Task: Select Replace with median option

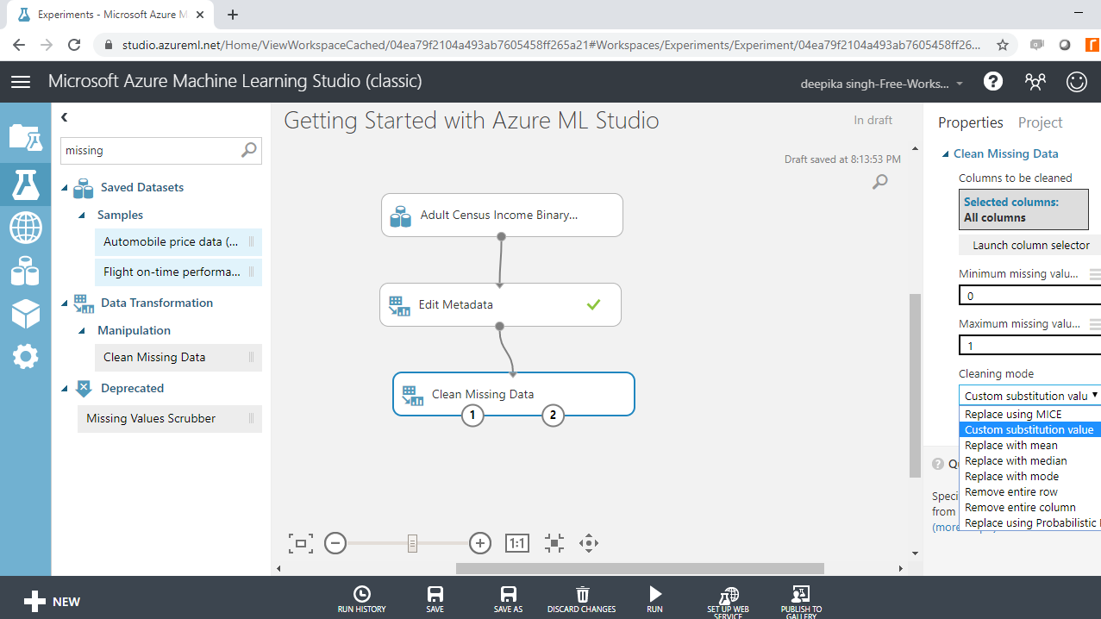Action: coord(1029,461)
